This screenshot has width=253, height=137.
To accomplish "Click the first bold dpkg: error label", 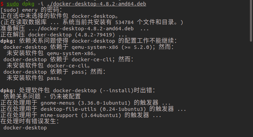I will (x=8, y=41).
